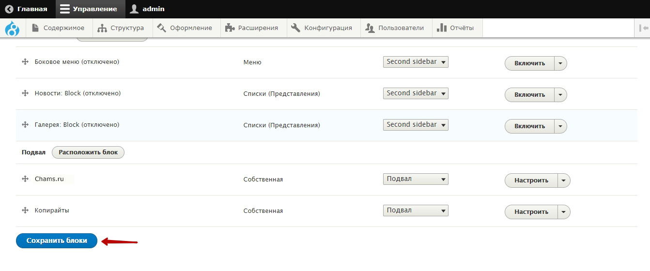Grab drag handle for Боковое меню row
The image size is (650, 271).
tap(25, 62)
